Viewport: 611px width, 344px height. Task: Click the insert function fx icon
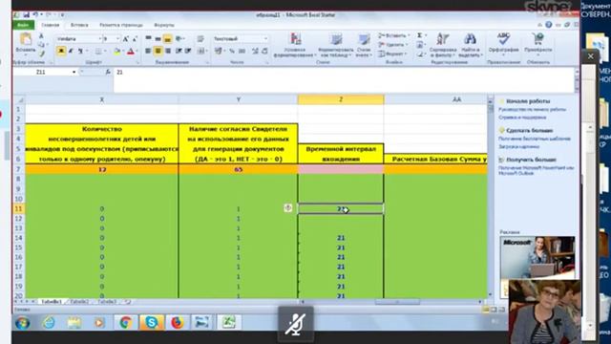click(108, 73)
